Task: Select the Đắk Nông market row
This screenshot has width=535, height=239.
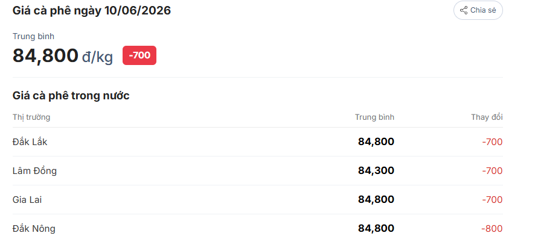Action: click(x=258, y=227)
